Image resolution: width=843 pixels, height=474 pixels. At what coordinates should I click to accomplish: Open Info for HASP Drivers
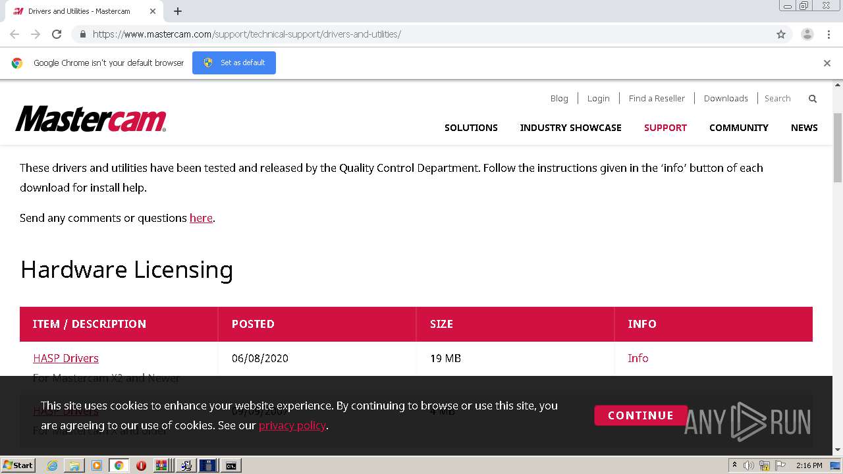(x=638, y=358)
